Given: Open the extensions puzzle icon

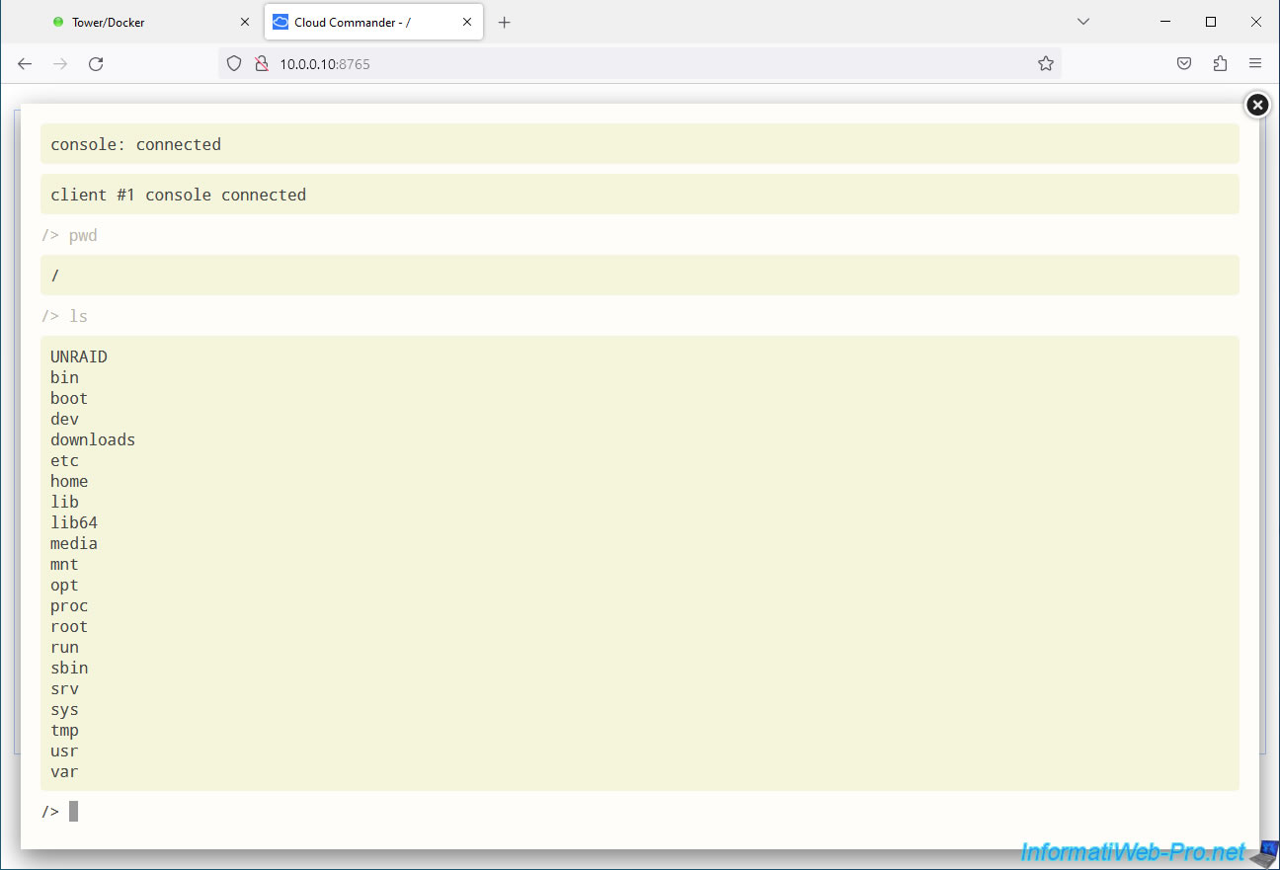Looking at the screenshot, I should click(1220, 63).
